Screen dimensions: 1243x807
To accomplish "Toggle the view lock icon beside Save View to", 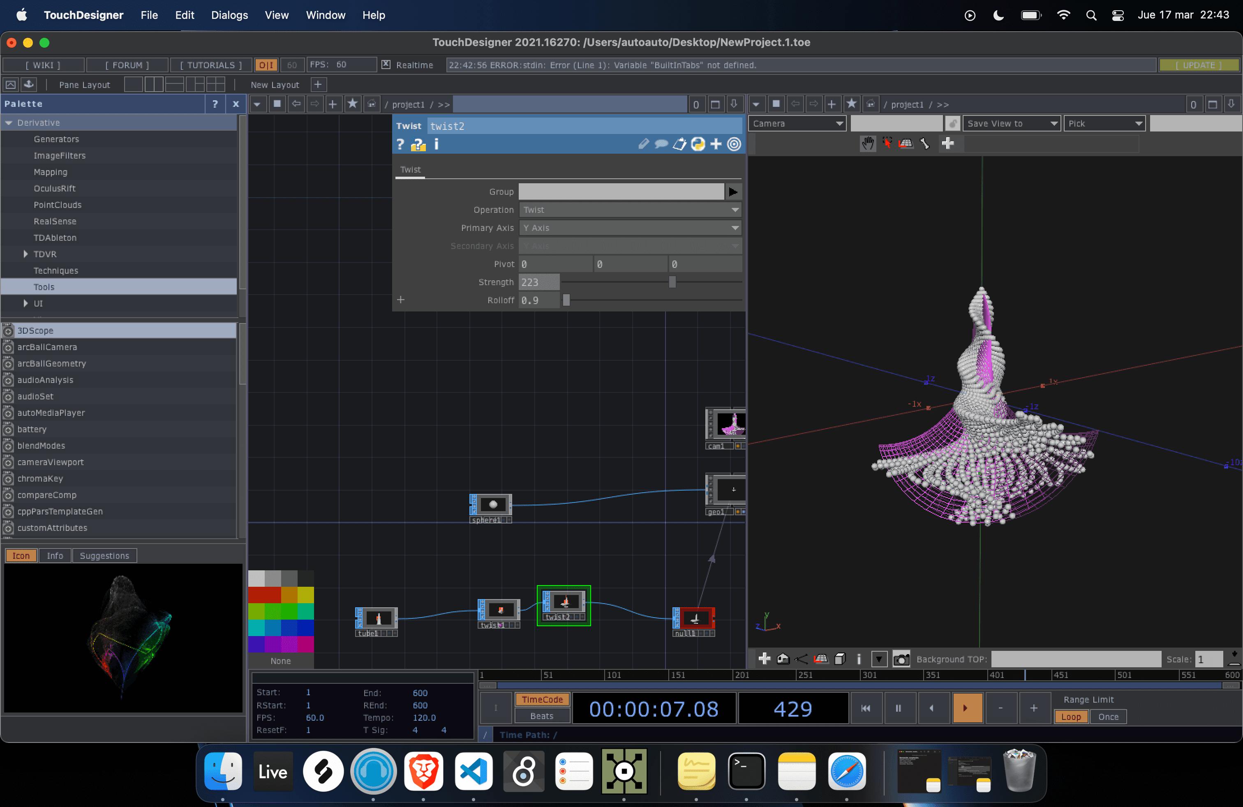I will pyautogui.click(x=953, y=123).
